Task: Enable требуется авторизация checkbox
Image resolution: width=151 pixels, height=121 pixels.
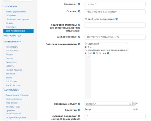Action: coord(86,19)
